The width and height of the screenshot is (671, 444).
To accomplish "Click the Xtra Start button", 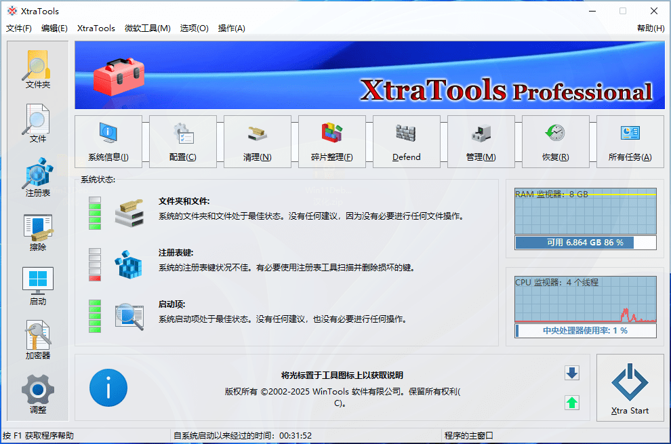I will (630, 388).
